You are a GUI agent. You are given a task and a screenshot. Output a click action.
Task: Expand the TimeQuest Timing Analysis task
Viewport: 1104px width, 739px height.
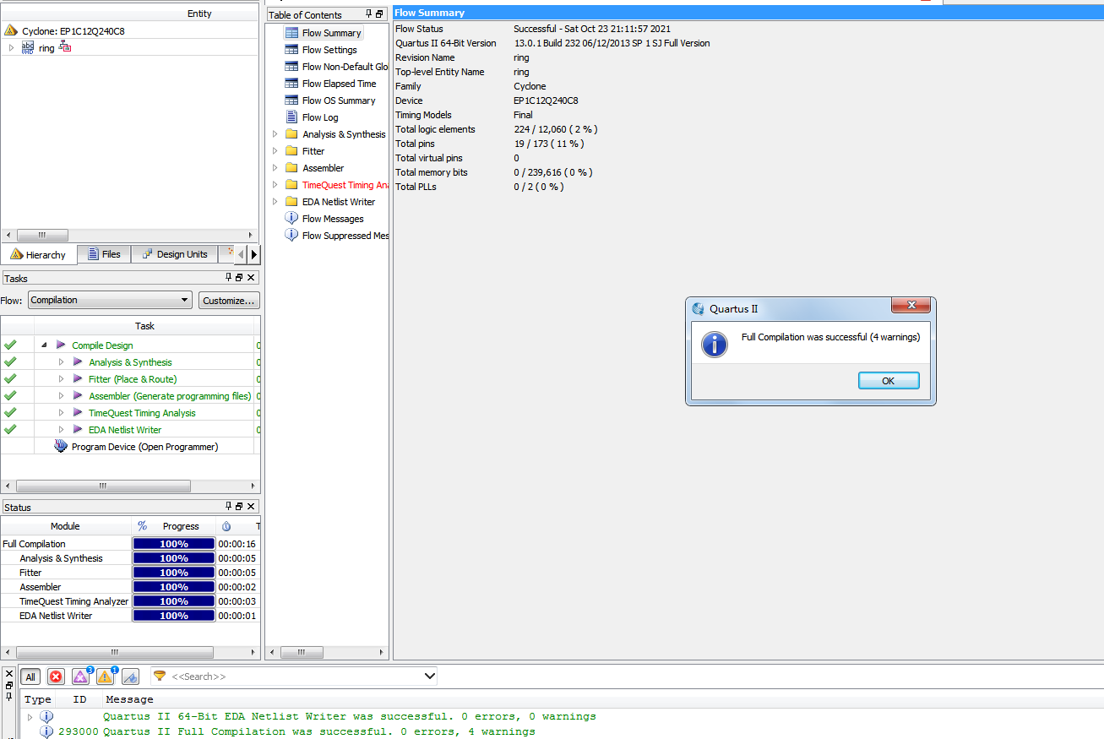[x=61, y=413]
